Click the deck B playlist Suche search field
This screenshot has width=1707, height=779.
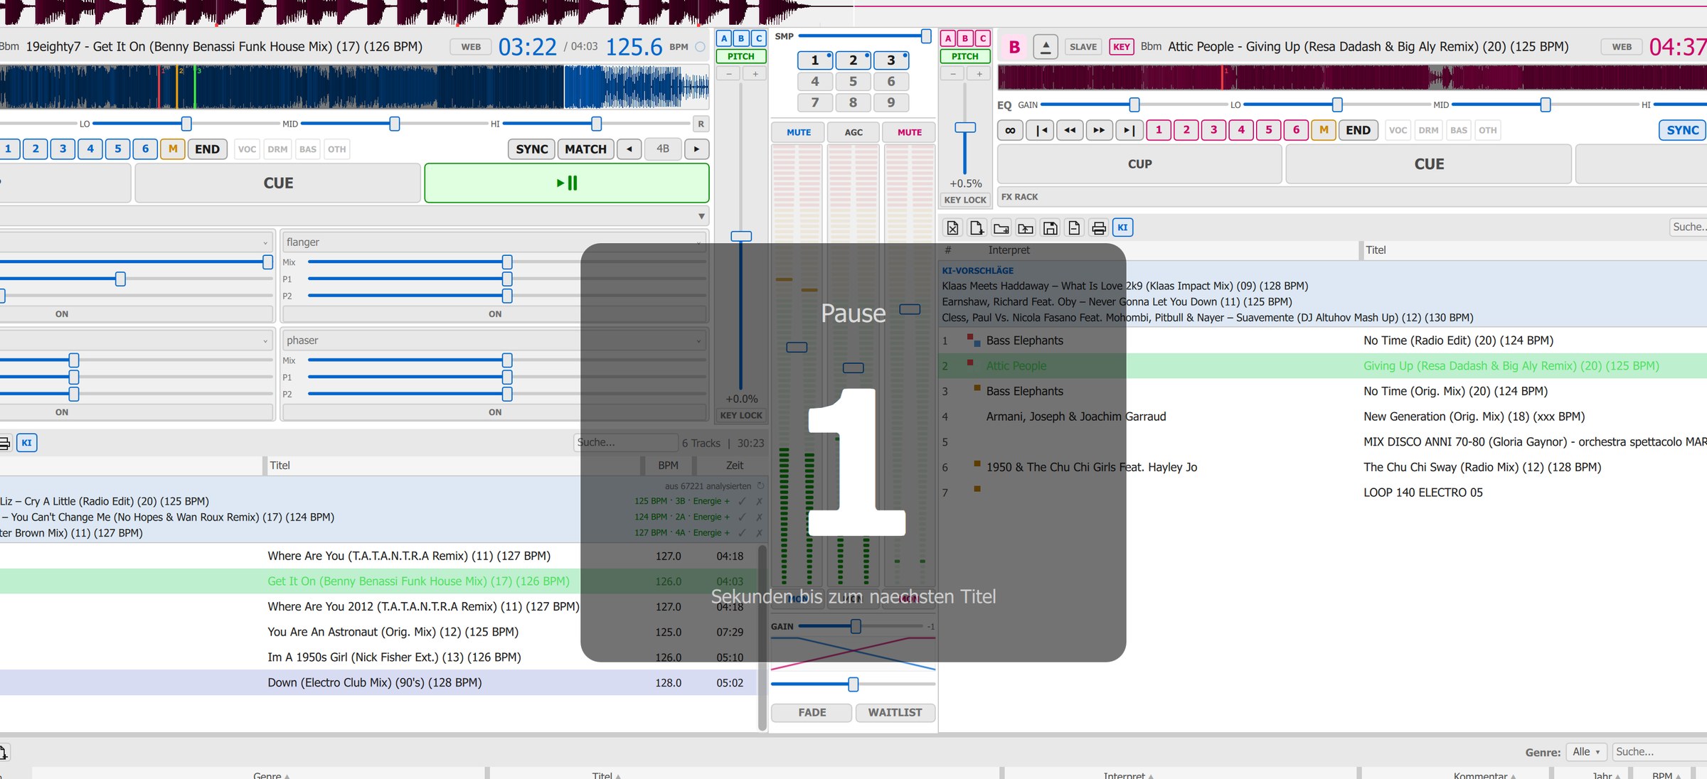point(1689,227)
